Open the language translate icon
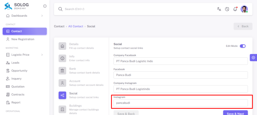 219,9
